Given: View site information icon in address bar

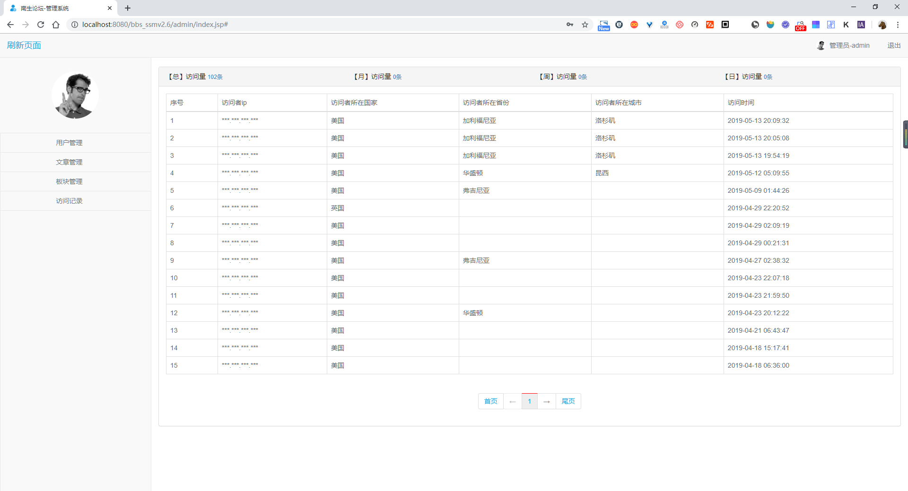Looking at the screenshot, I should [x=74, y=25].
